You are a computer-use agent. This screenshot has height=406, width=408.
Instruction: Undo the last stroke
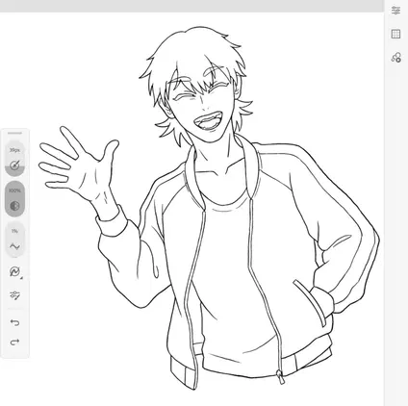pos(14,322)
